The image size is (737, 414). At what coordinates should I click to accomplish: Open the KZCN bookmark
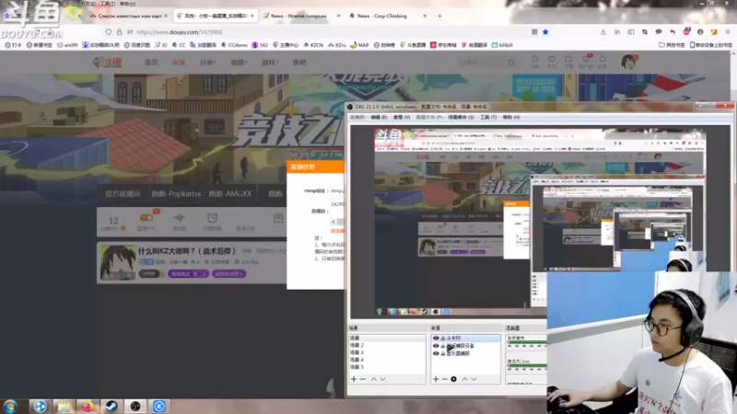click(313, 45)
